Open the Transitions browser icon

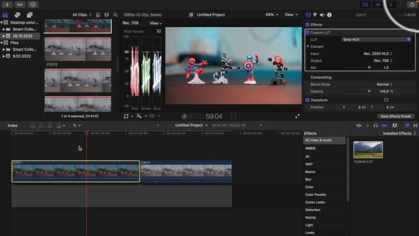click(415, 125)
